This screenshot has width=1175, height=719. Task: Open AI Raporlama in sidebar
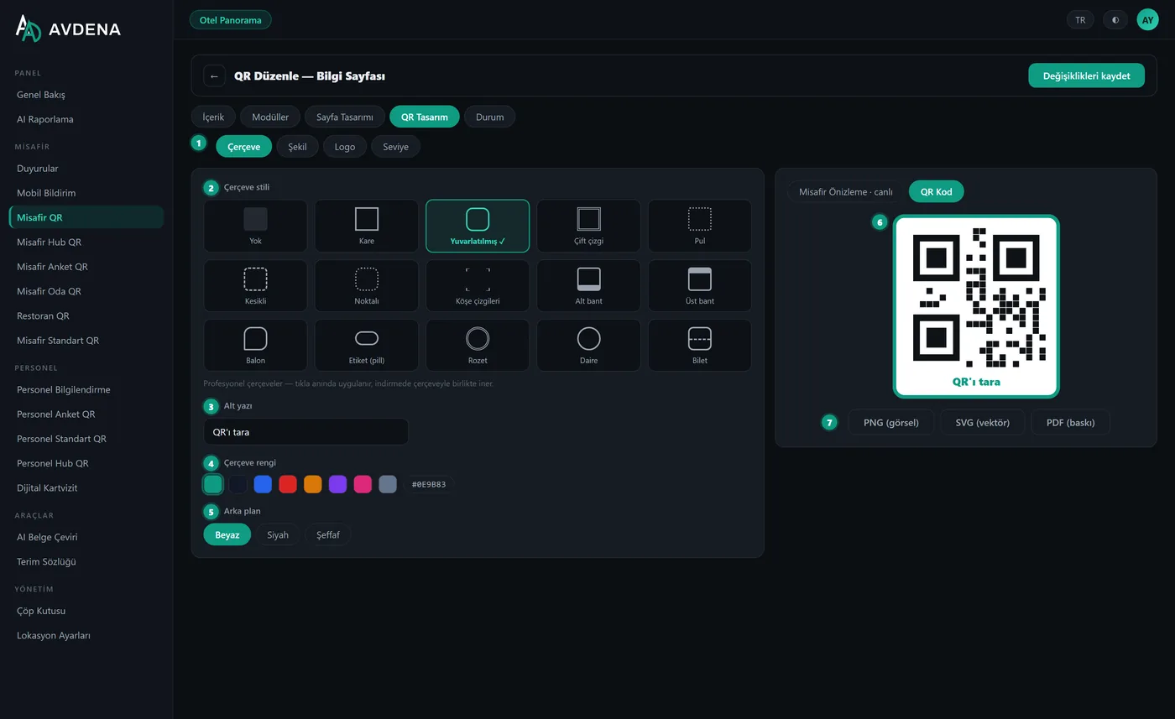coord(86,119)
